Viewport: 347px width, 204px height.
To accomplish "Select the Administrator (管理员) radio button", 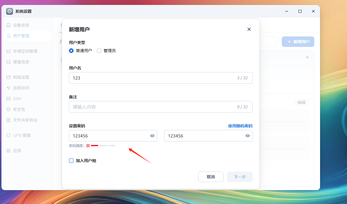I will pos(99,51).
